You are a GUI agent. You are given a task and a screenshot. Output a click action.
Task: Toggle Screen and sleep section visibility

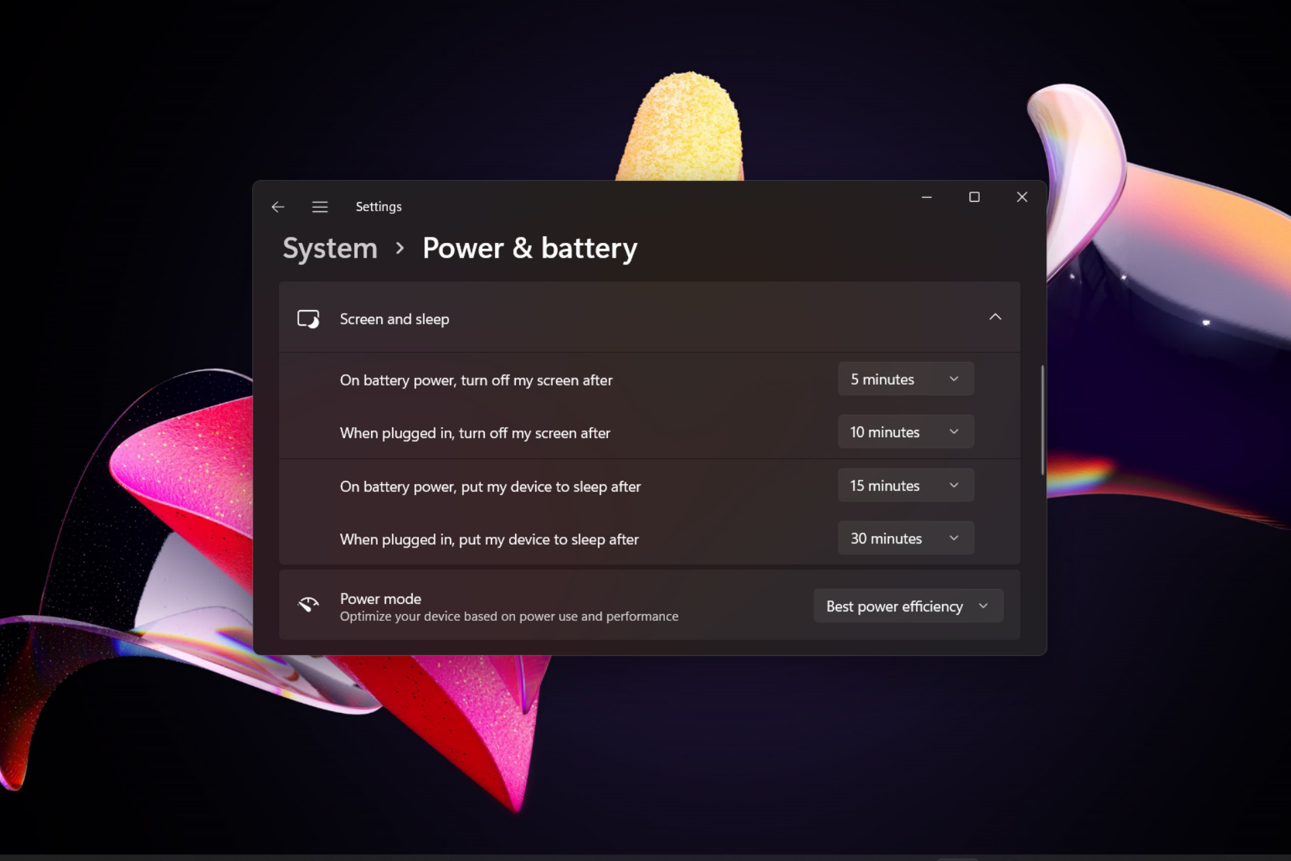click(994, 317)
